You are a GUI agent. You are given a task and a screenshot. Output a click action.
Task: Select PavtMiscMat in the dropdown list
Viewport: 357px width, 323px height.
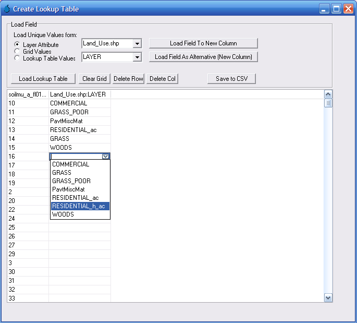tap(68, 189)
